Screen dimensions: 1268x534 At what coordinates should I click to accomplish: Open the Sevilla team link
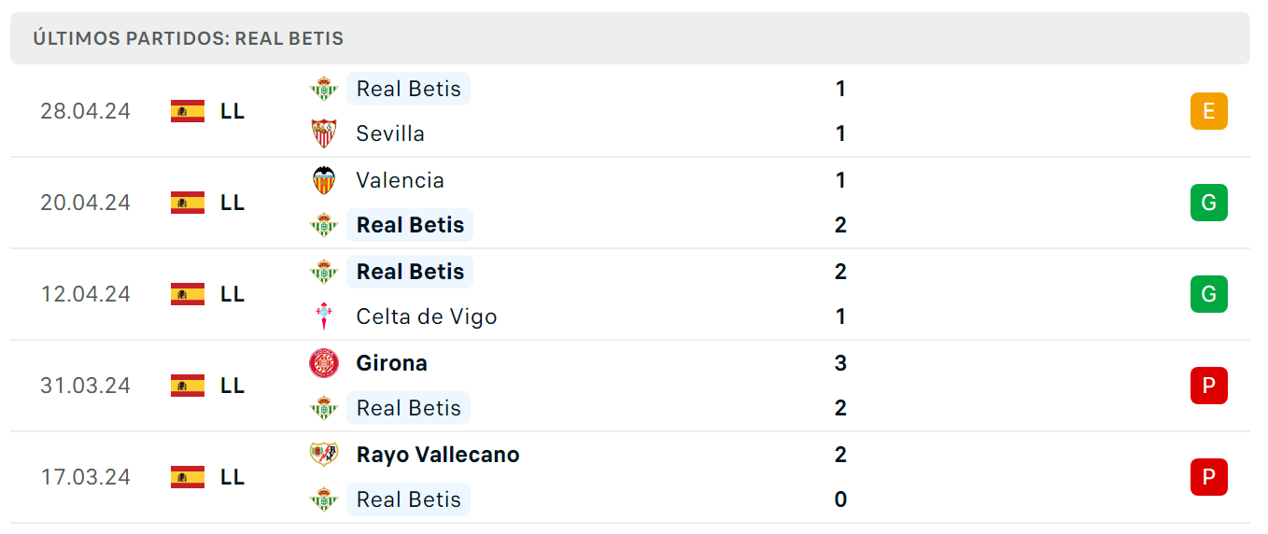click(390, 133)
